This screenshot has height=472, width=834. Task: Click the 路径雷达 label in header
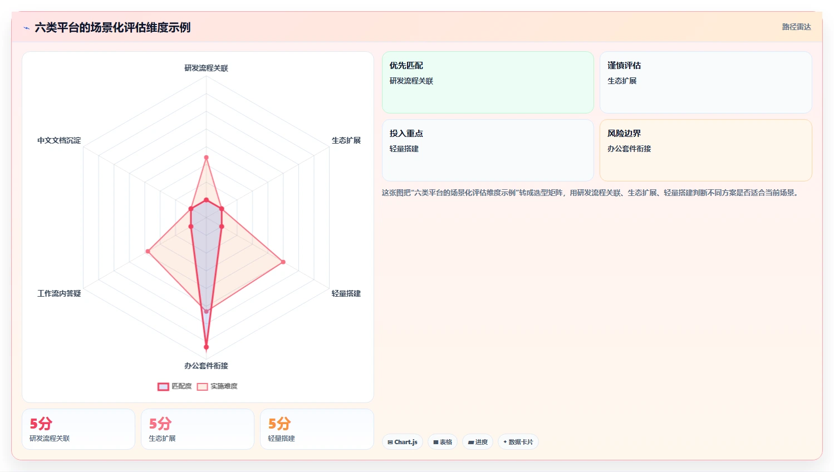tap(797, 27)
